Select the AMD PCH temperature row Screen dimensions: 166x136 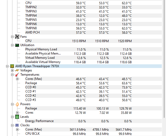32,32
